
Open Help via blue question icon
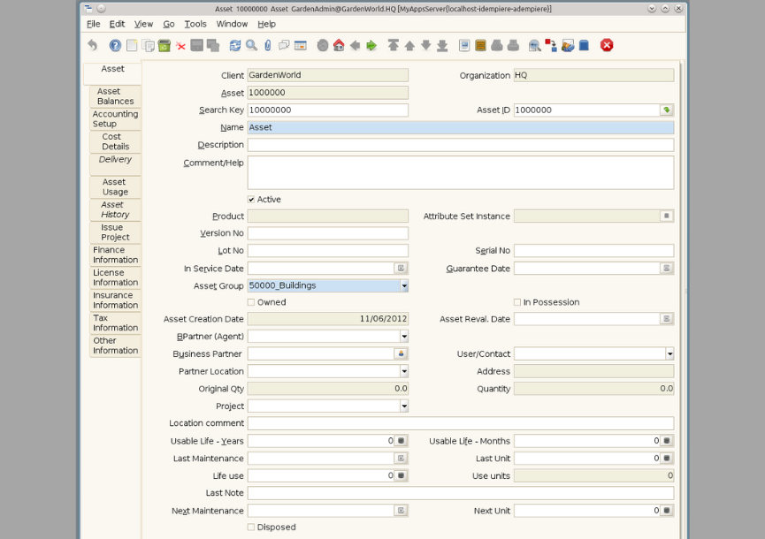click(x=115, y=45)
